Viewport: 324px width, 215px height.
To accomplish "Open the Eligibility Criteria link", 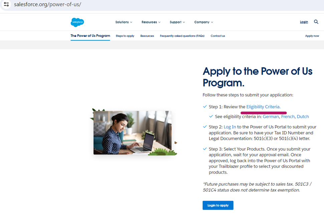I will click(263, 107).
